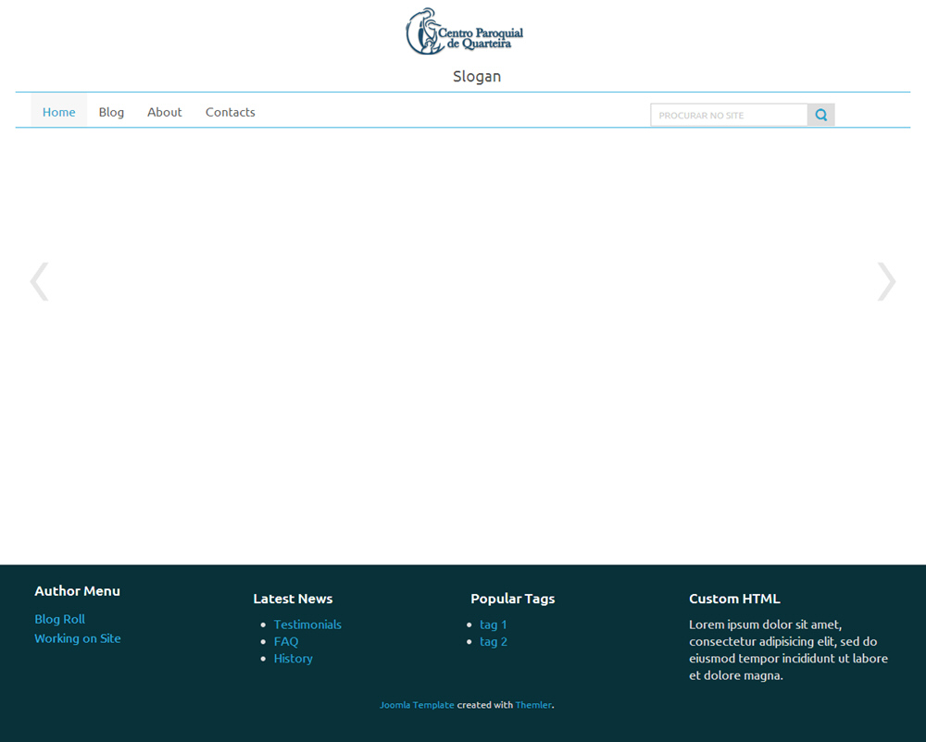This screenshot has height=742, width=926.
Task: Select 'tag 1' under Popular Tags
Action: click(493, 625)
